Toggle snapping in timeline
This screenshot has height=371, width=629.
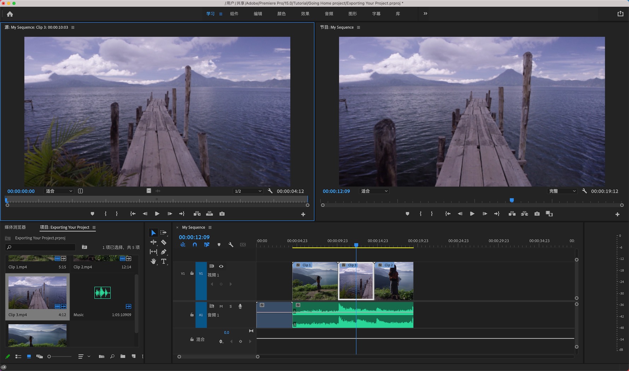click(x=195, y=245)
